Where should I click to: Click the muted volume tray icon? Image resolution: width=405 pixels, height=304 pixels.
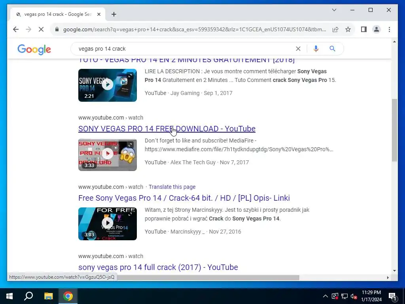[354, 296]
